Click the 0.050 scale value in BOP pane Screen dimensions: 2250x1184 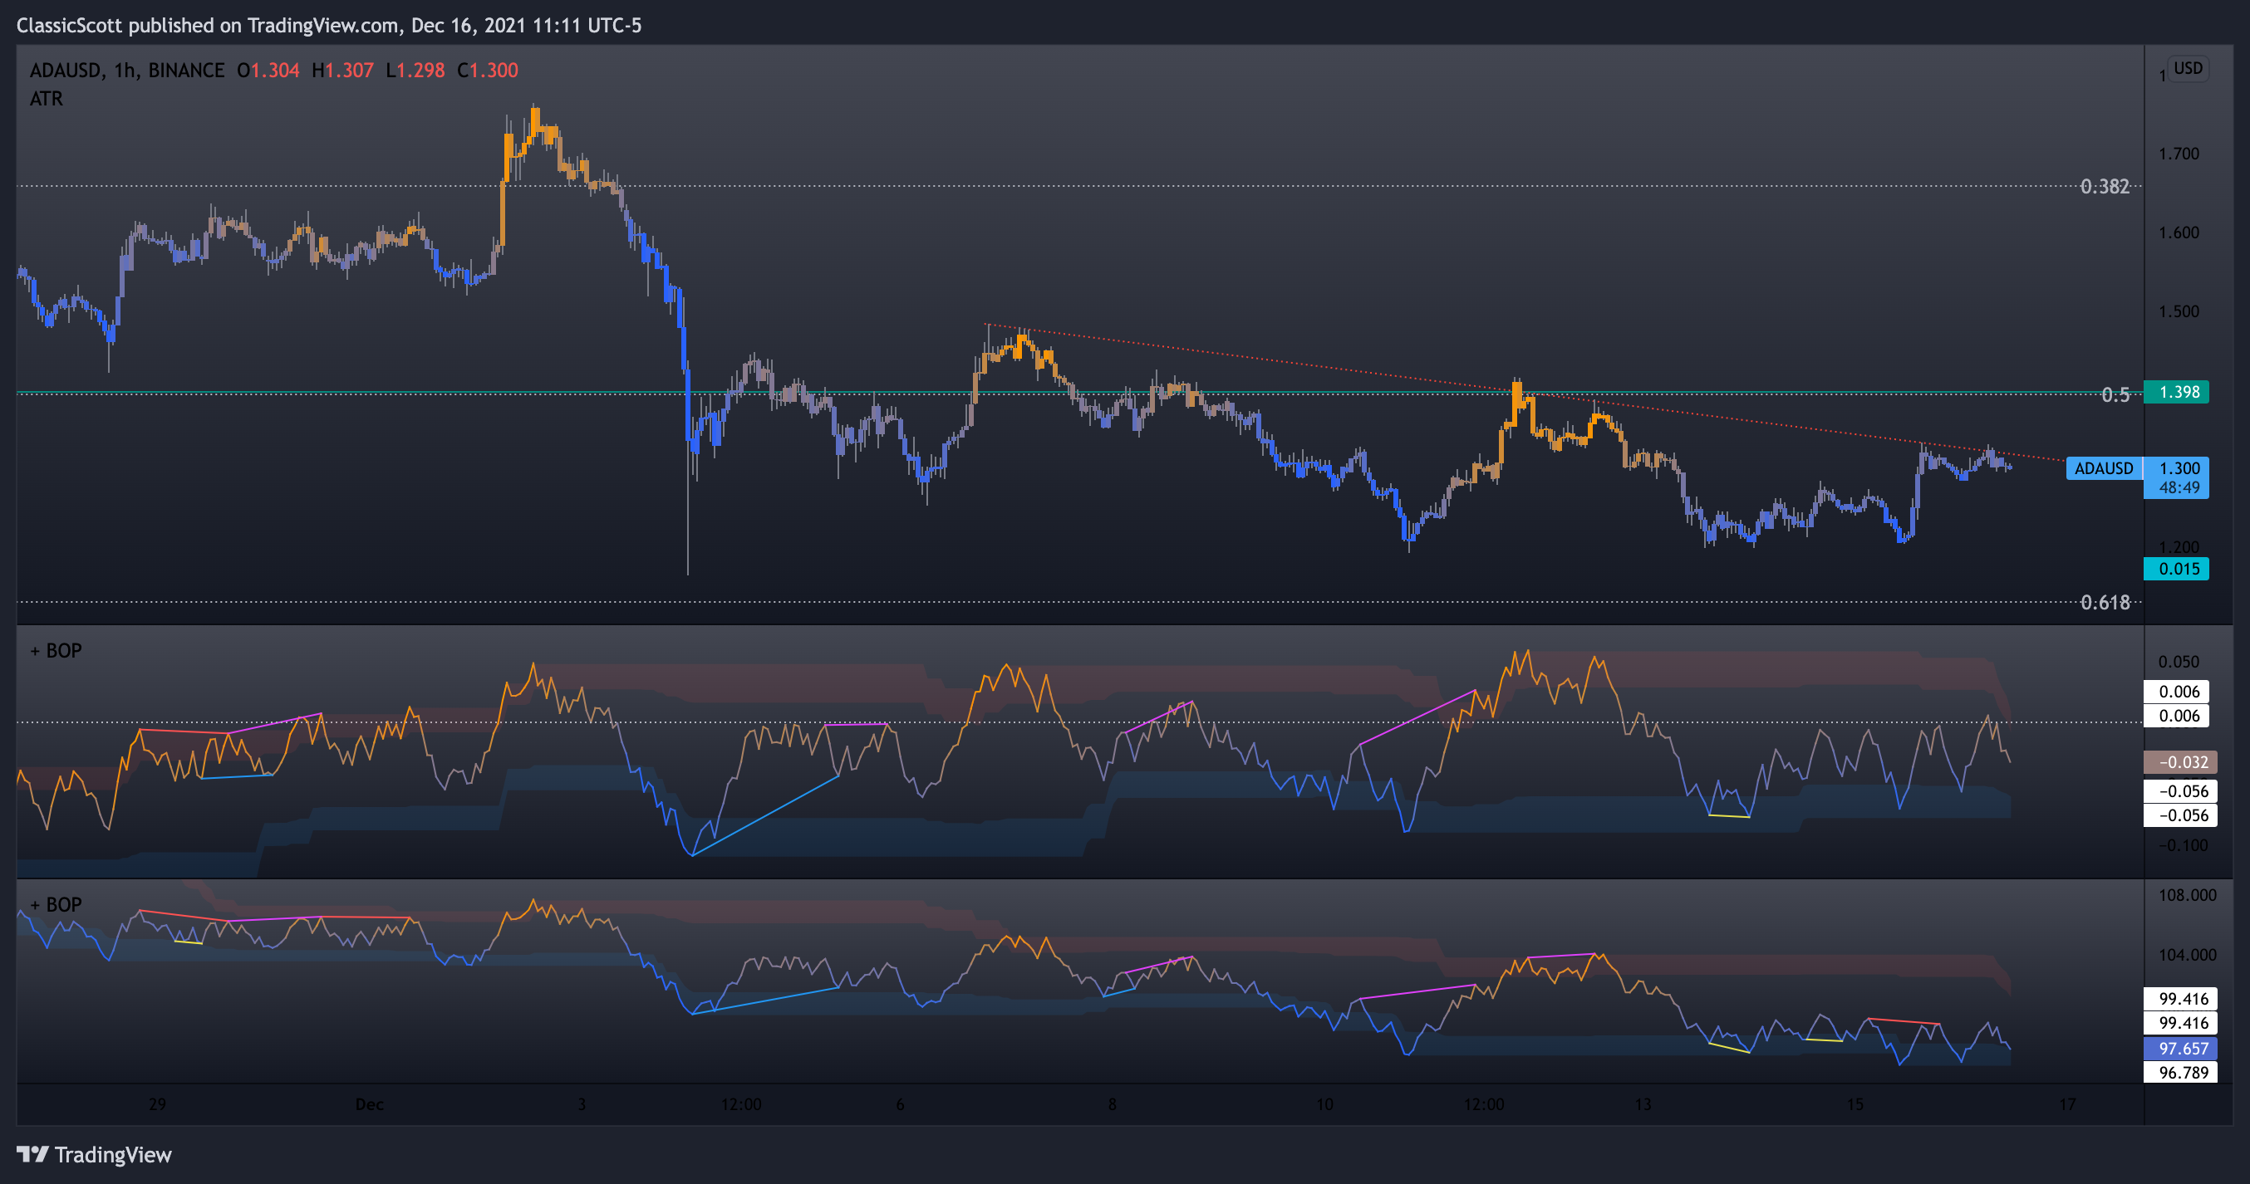[2179, 662]
